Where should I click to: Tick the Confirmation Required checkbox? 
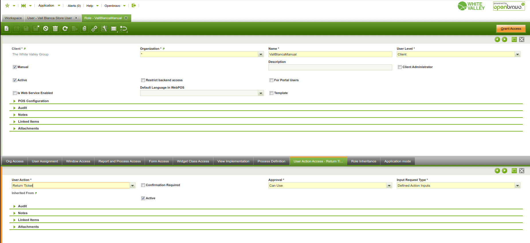(143, 185)
